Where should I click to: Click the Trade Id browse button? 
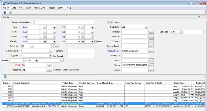(56, 46)
